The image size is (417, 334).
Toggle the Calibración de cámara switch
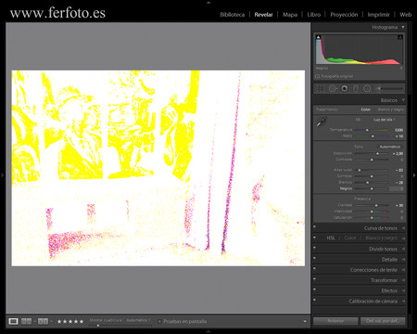pos(314,301)
